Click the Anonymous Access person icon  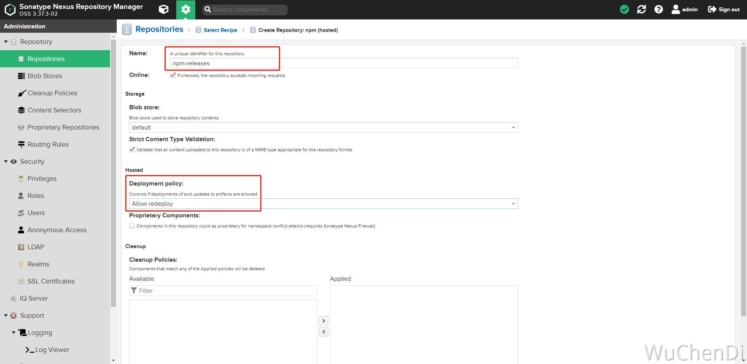(x=21, y=230)
